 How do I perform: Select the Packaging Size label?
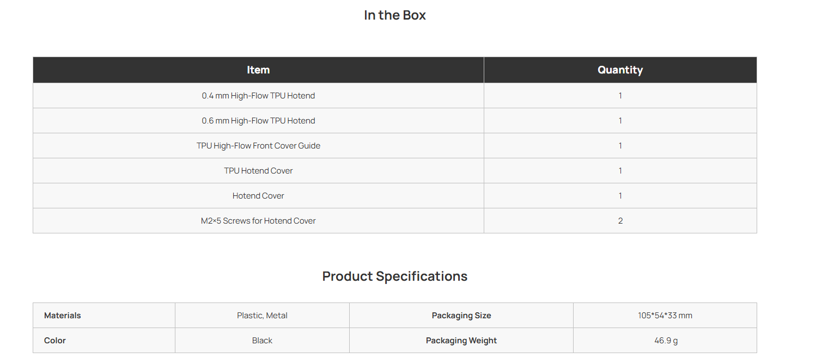[461, 316]
